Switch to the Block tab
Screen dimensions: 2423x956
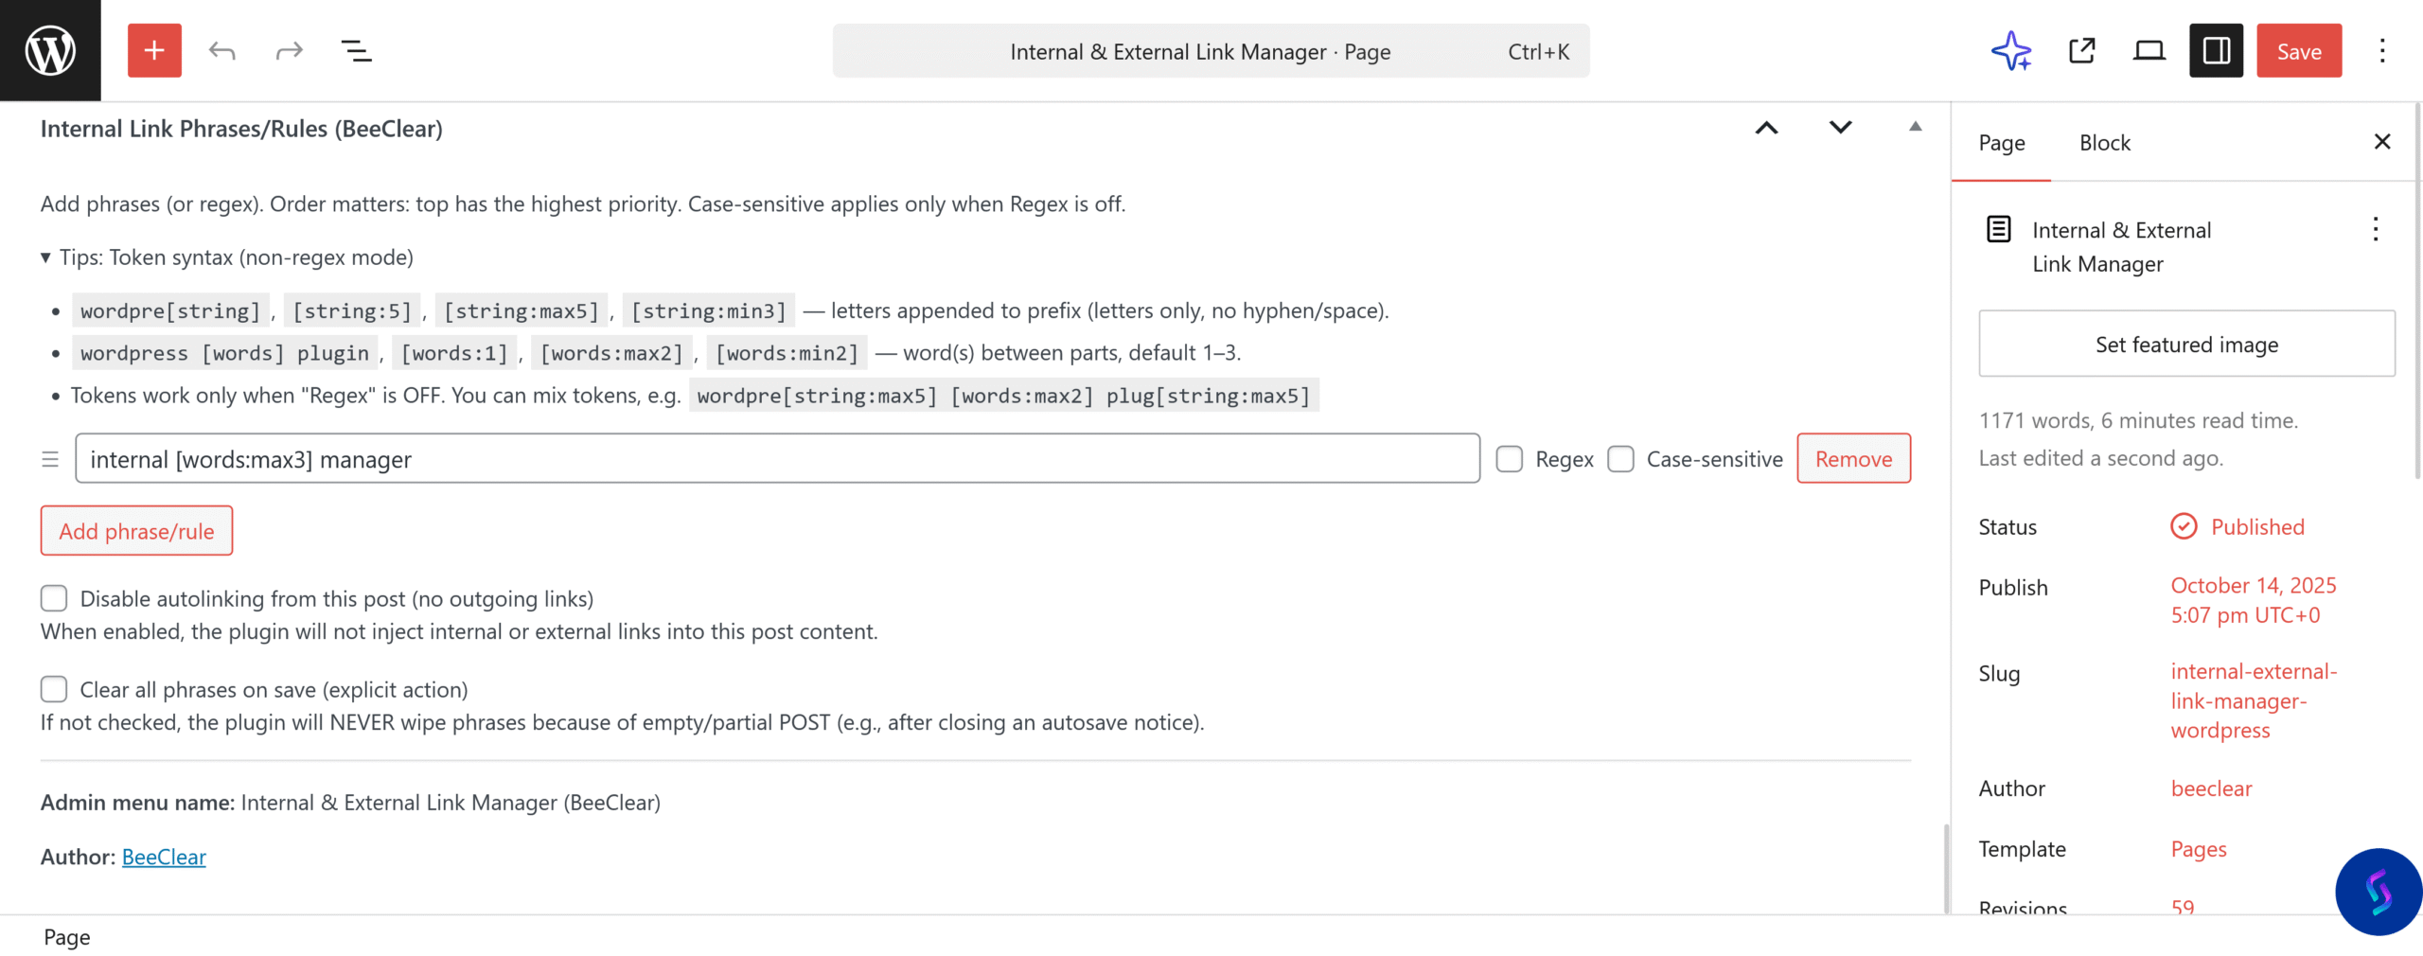2104,143
